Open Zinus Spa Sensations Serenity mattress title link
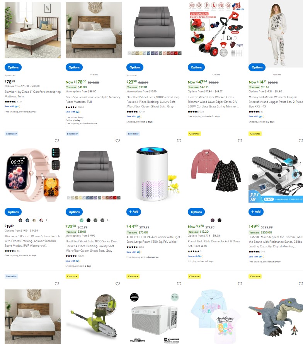Image resolution: width=303 pixels, height=344 pixels. pos(93,99)
